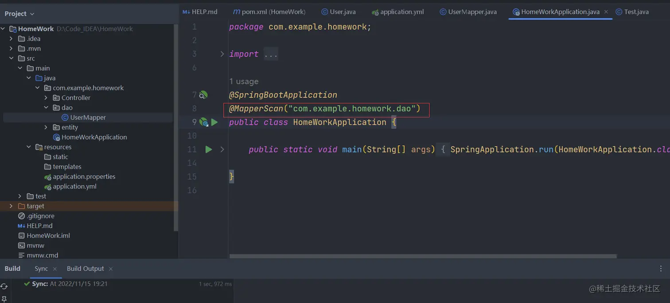Expand the Controller package
670x303 pixels.
pyautogui.click(x=46, y=98)
